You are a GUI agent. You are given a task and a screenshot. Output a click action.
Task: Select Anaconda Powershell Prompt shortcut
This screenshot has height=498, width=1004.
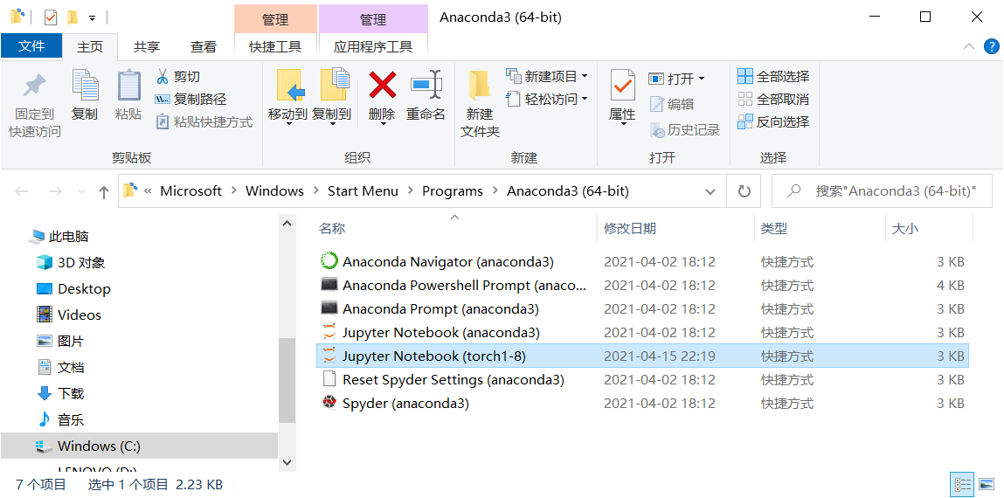pos(642,285)
